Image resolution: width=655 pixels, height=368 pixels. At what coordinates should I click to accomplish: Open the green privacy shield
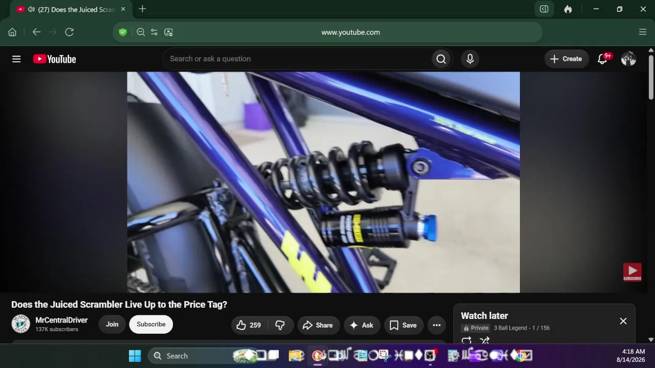point(123,32)
